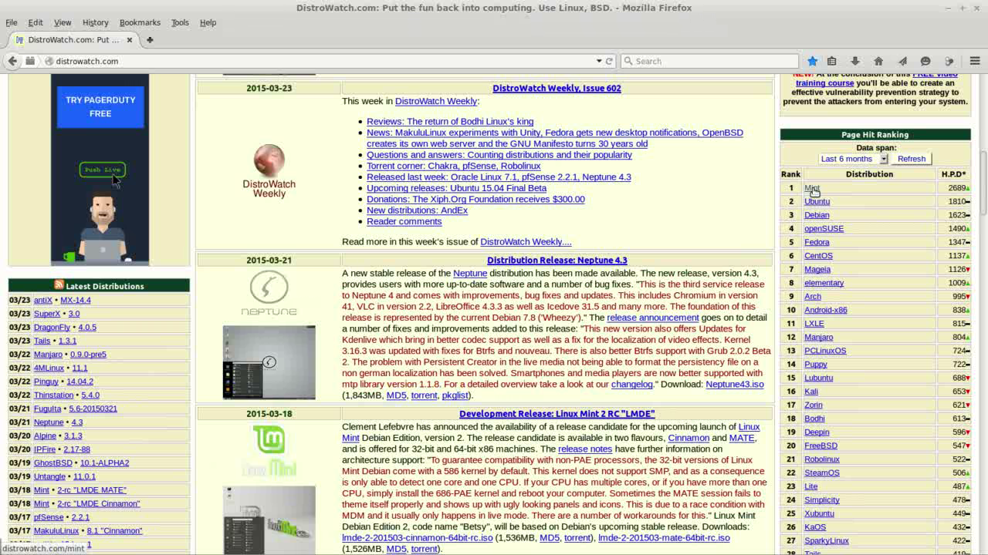Bookmark this page with the blue star

click(x=812, y=61)
